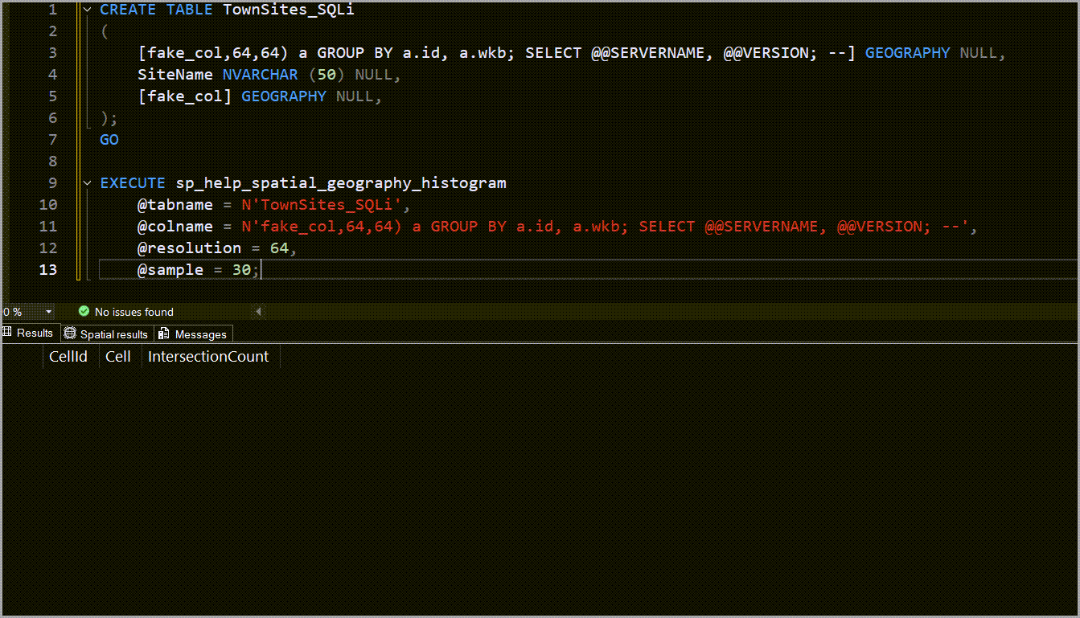Screen dimensions: 1080x618
Task: Select the Cell column header
Action: tap(118, 356)
